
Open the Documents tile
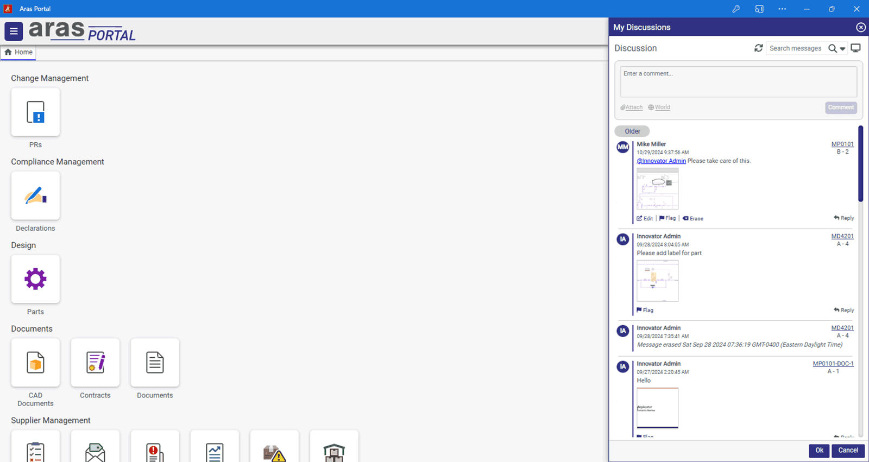(155, 363)
